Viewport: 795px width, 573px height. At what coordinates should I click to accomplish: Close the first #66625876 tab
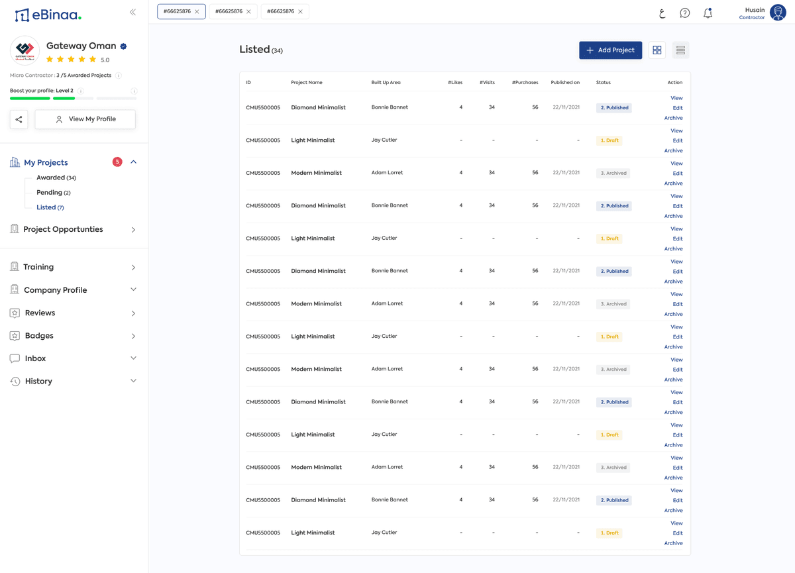(x=197, y=11)
